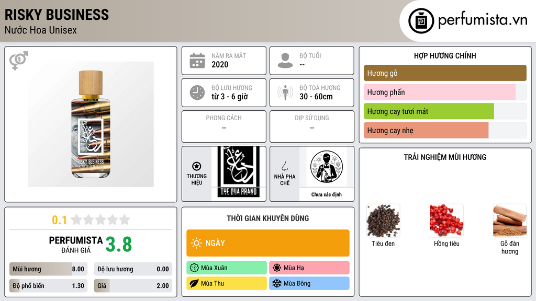The height and width of the screenshot is (301, 536).
Task: Click the person silhouette icon for Độ tuổi
Action: [x=285, y=61]
